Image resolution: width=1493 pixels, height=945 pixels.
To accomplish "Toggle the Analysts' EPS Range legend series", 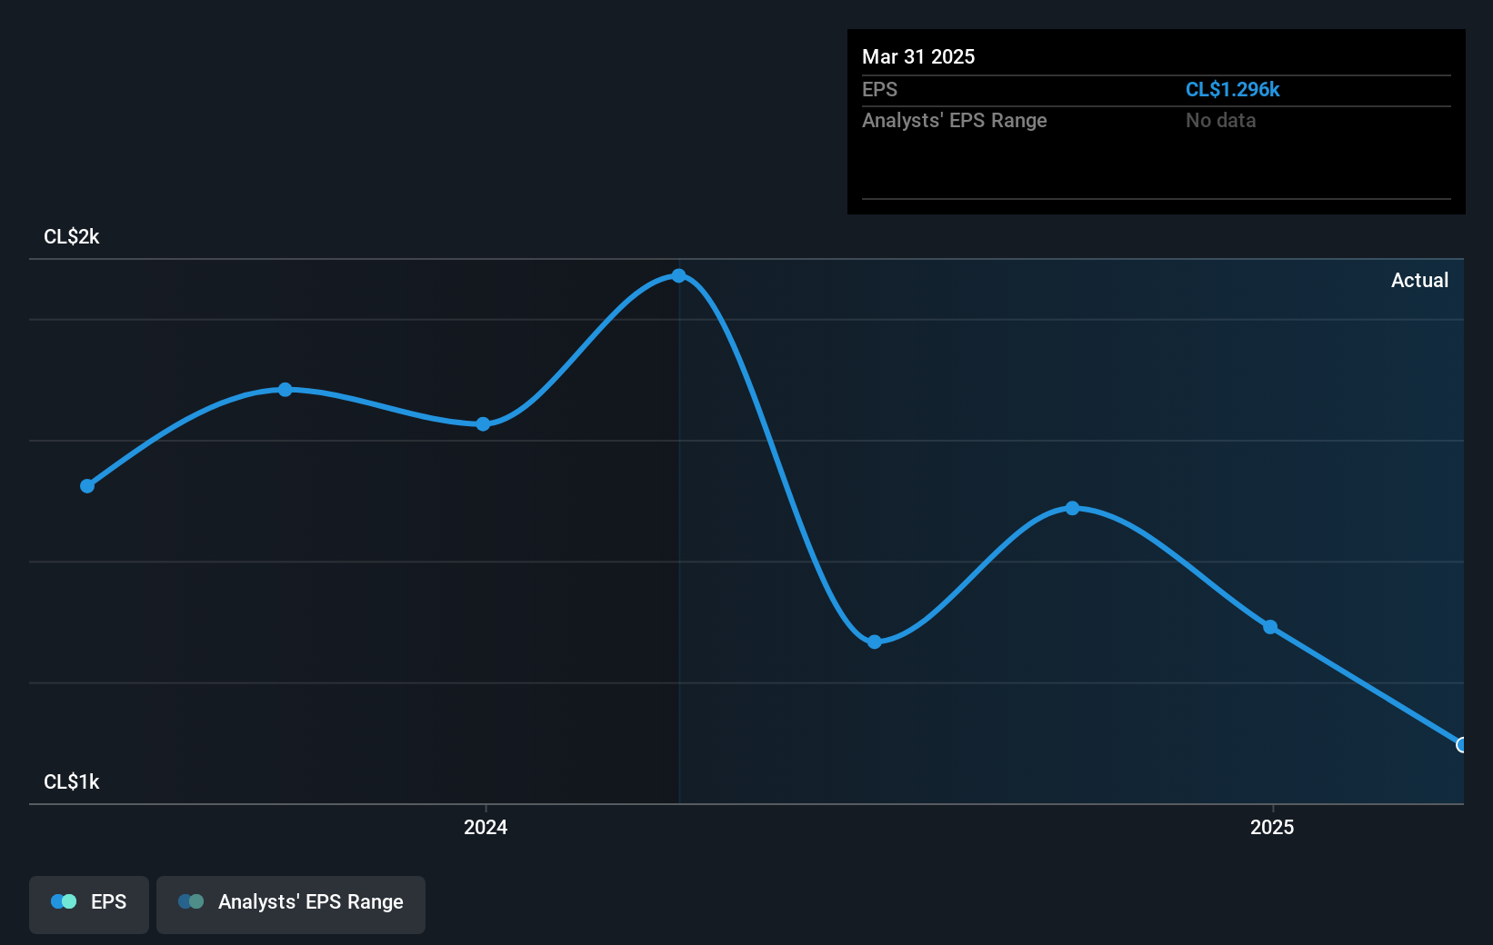I will 291,904.
